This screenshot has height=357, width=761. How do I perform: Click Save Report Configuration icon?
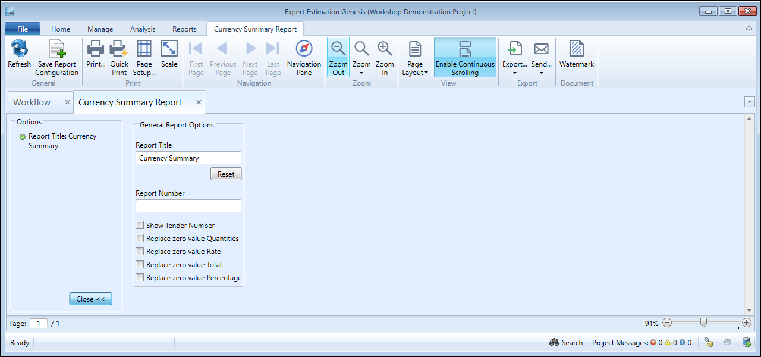coord(57,50)
